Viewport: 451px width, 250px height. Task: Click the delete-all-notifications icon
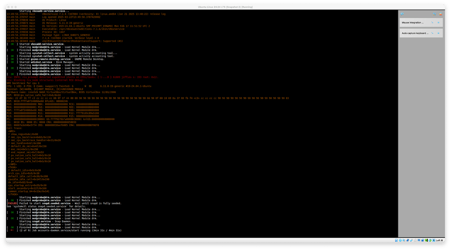tap(440, 14)
